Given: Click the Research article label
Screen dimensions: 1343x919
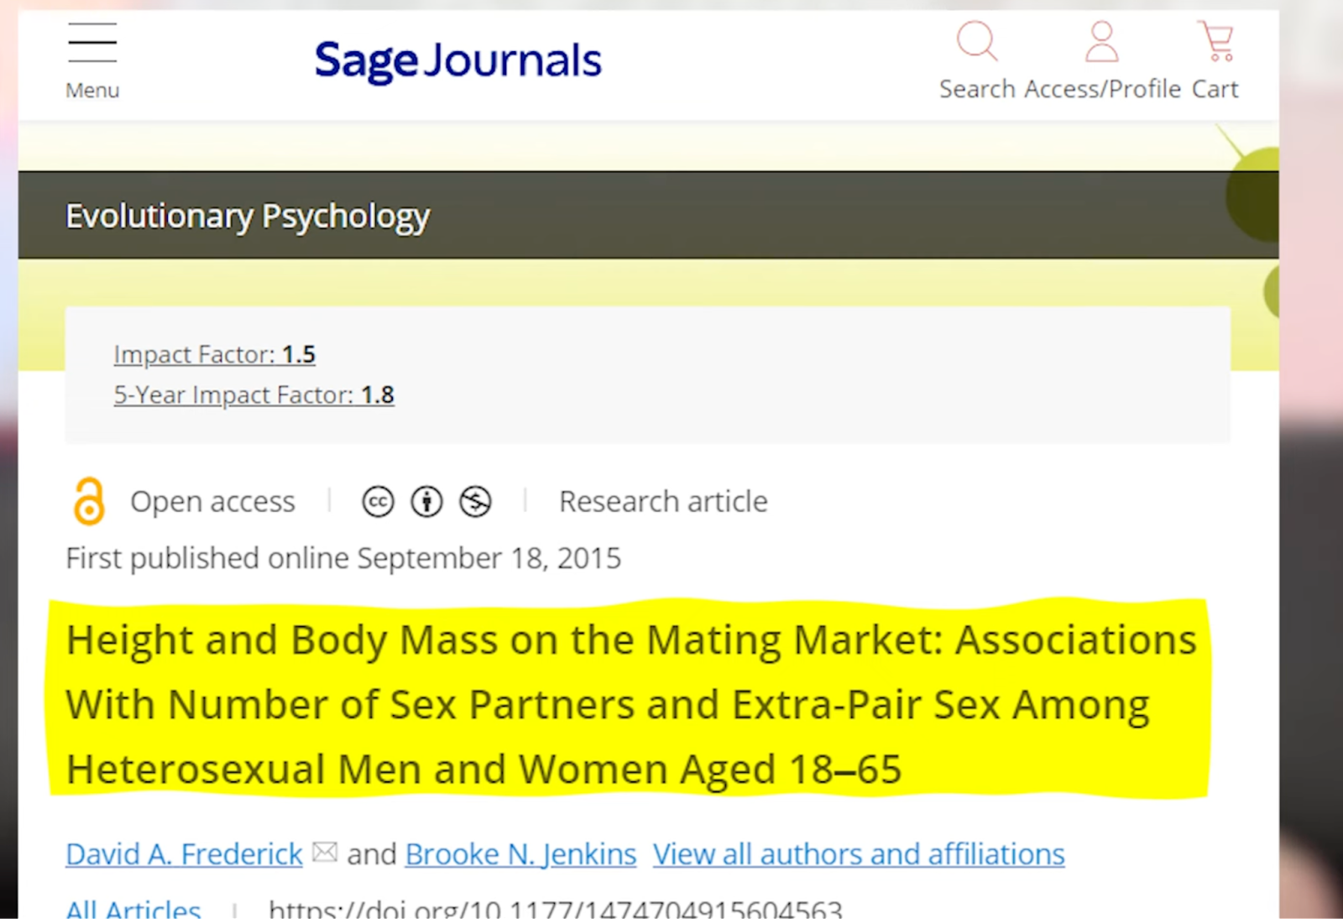Looking at the screenshot, I should click(663, 501).
